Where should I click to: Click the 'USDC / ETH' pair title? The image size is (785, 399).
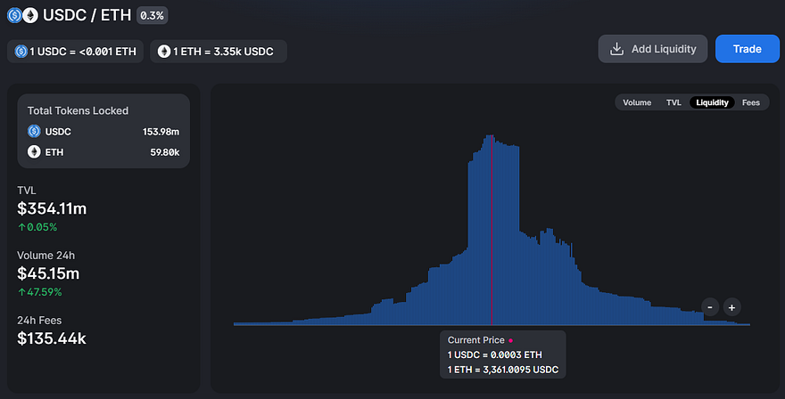pyautogui.click(x=87, y=15)
